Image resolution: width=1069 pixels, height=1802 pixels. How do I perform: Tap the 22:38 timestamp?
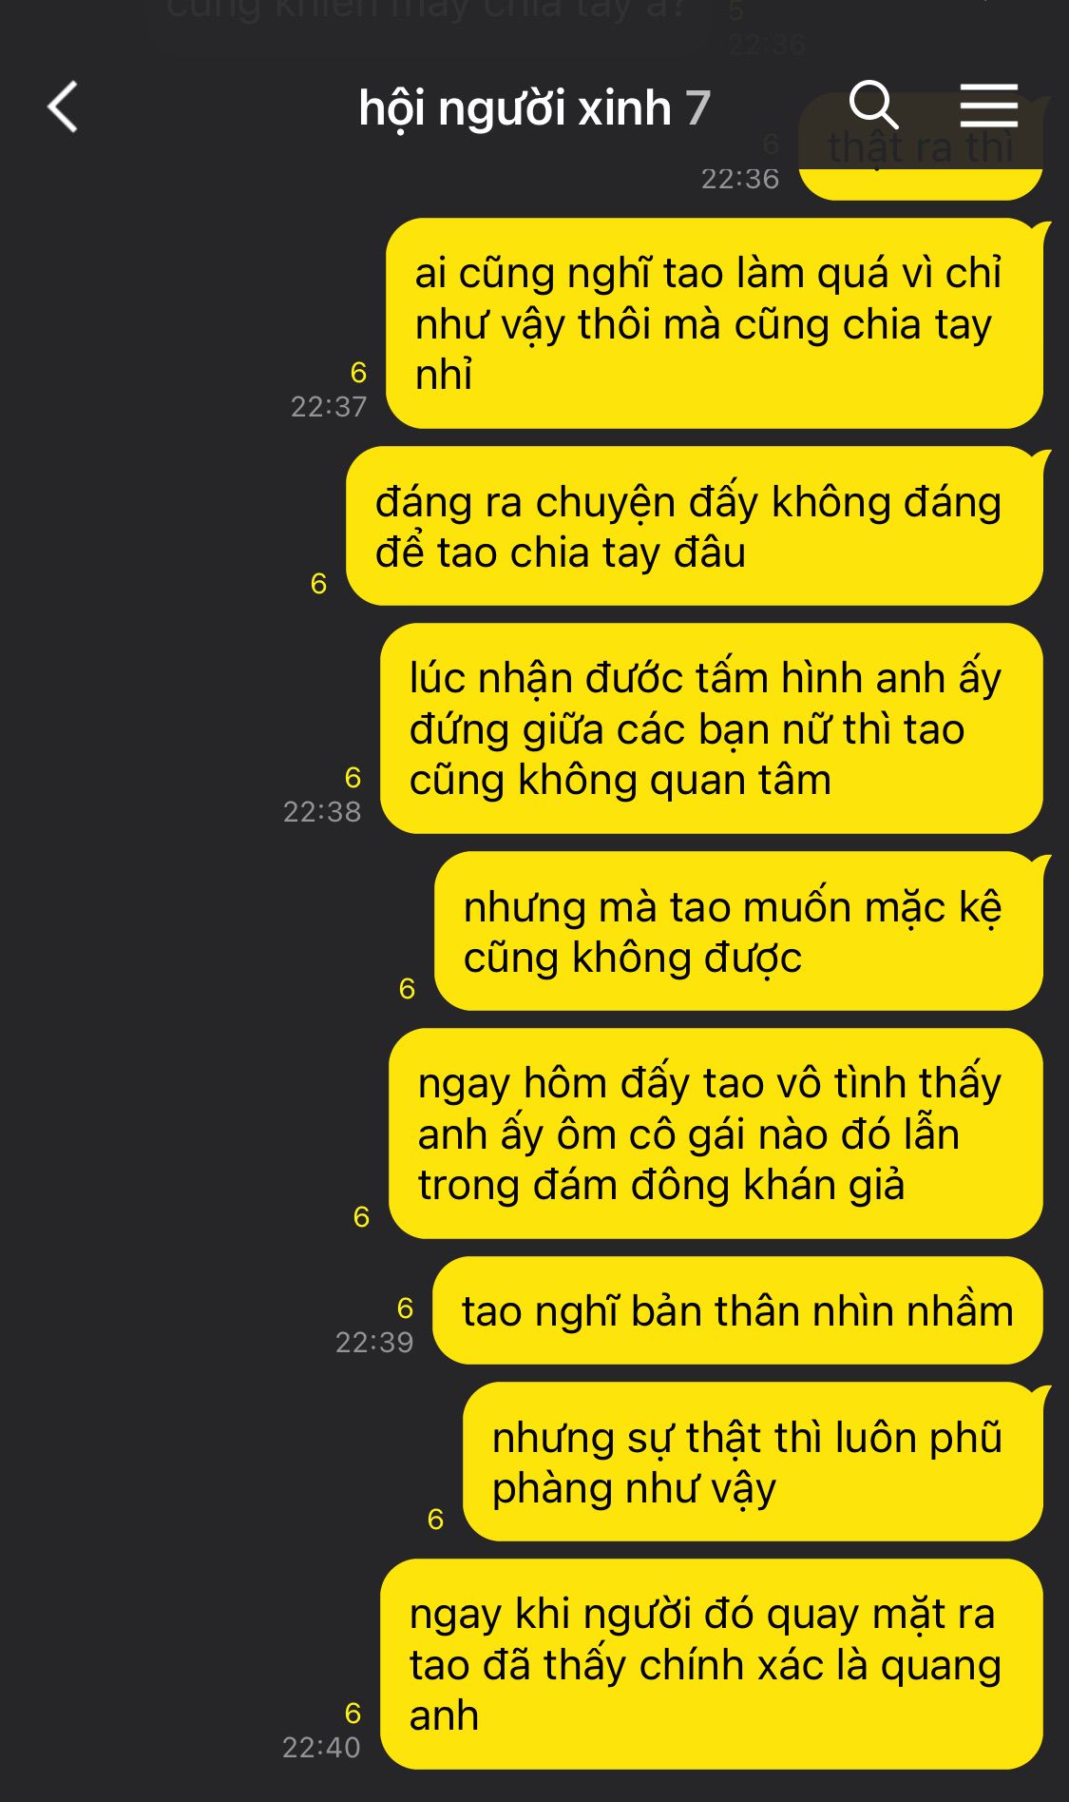(322, 812)
